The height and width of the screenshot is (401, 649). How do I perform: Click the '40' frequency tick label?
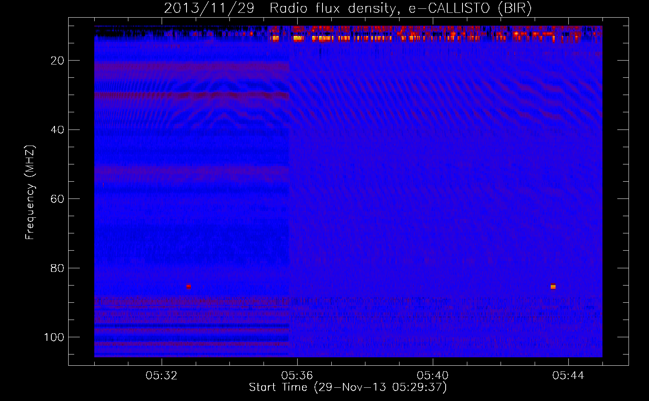[x=58, y=130]
